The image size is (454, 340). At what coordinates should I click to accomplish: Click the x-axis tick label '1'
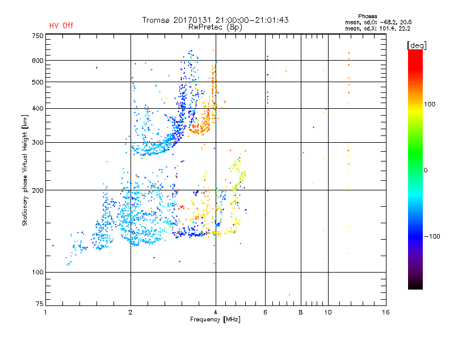point(45,312)
